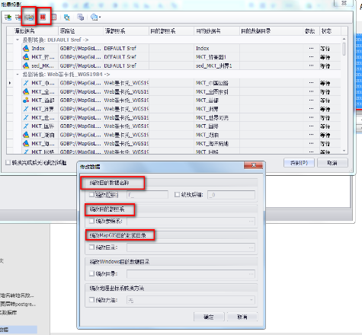Enable the modify prefix checkbox

(91, 195)
